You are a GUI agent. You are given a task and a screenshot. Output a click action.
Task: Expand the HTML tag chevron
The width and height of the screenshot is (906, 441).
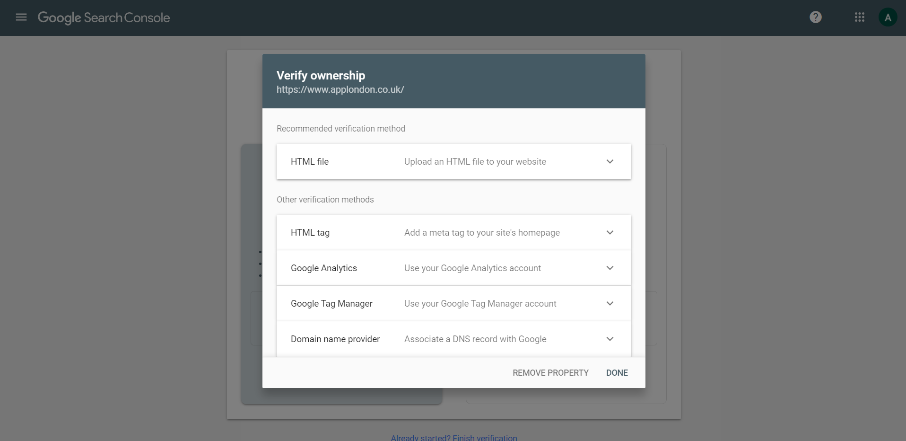coord(610,233)
